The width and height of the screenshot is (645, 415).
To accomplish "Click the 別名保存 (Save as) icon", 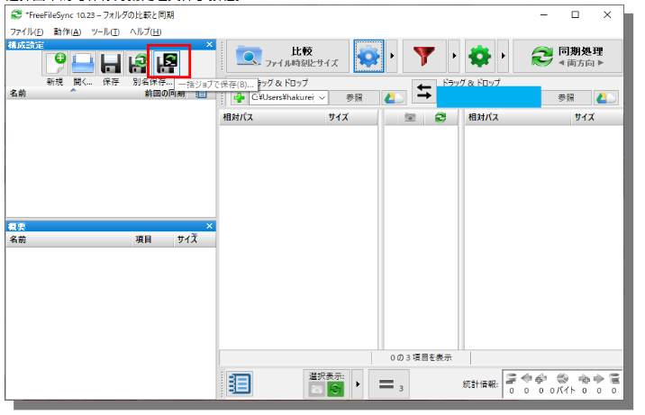I will [139, 63].
